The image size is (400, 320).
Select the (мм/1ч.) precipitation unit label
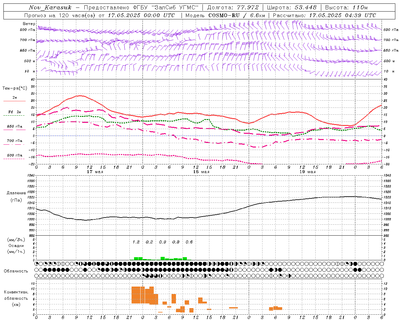(x=16, y=252)
